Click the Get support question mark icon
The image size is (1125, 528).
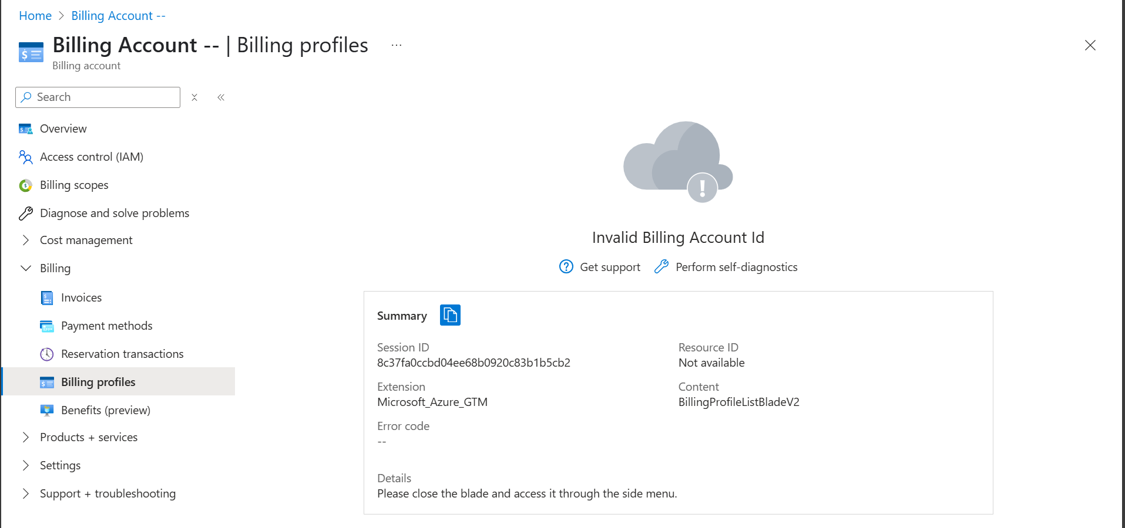click(566, 267)
